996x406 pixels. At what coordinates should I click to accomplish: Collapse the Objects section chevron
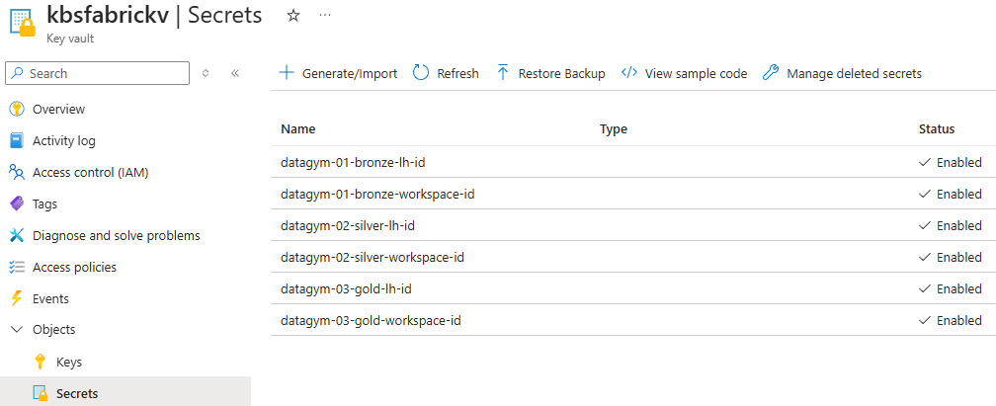17,330
